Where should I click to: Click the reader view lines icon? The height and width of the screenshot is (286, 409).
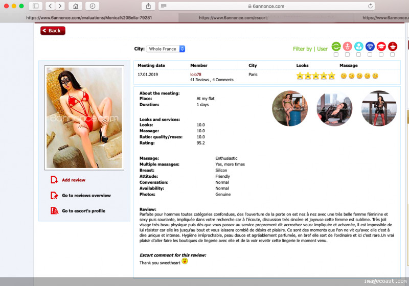164,6
